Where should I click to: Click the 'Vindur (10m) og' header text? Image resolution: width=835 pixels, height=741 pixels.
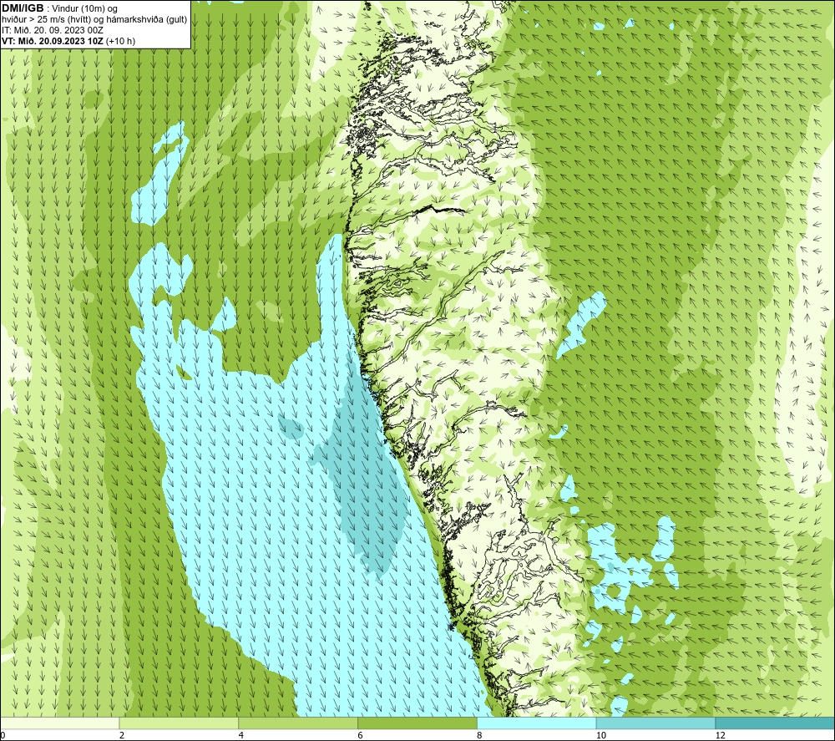pyautogui.click(x=86, y=9)
